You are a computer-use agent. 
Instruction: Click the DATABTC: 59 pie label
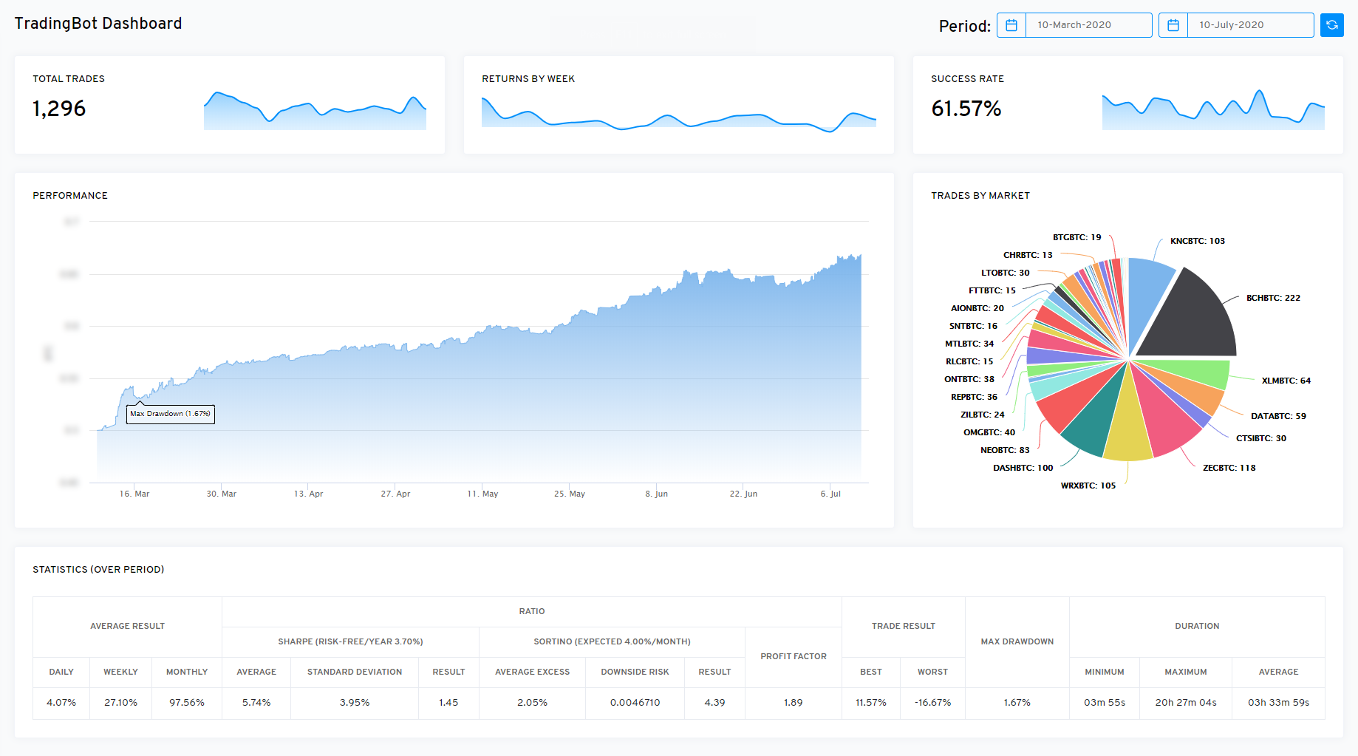[1278, 416]
